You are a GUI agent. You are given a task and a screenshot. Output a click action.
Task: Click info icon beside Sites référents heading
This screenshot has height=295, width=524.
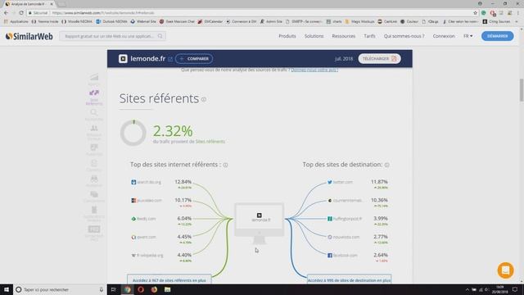pos(204,99)
